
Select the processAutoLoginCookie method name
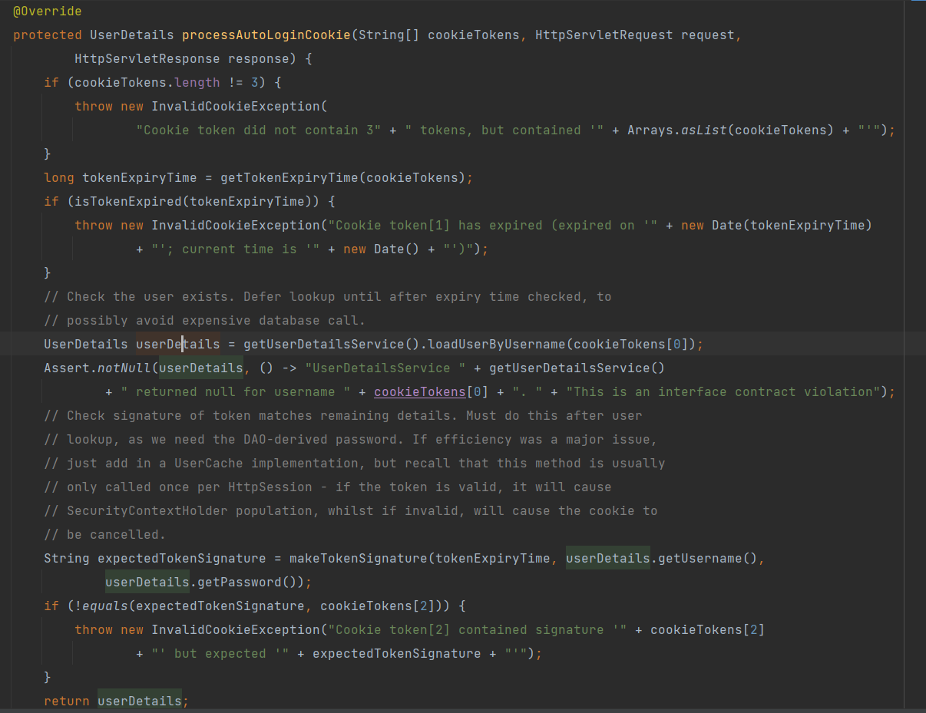tap(266, 35)
